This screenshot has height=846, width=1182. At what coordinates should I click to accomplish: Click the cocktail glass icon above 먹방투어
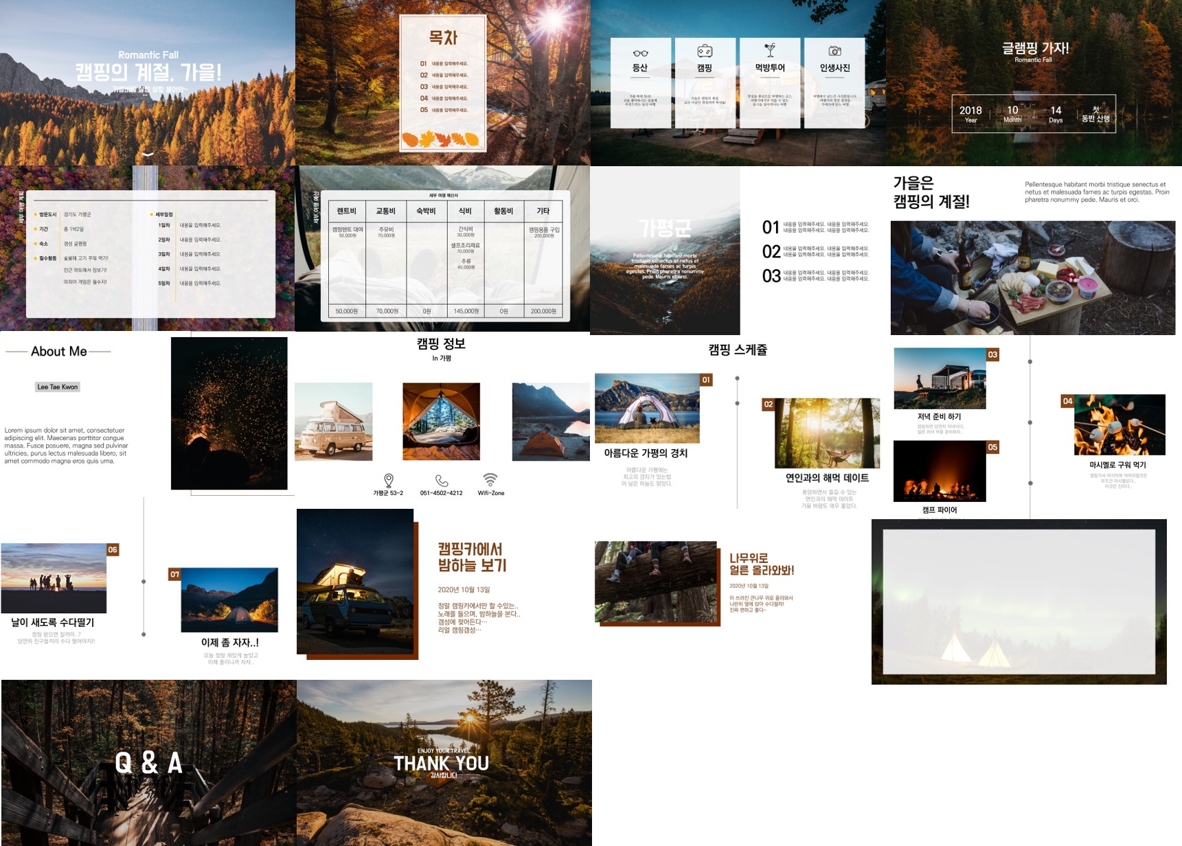click(x=770, y=50)
